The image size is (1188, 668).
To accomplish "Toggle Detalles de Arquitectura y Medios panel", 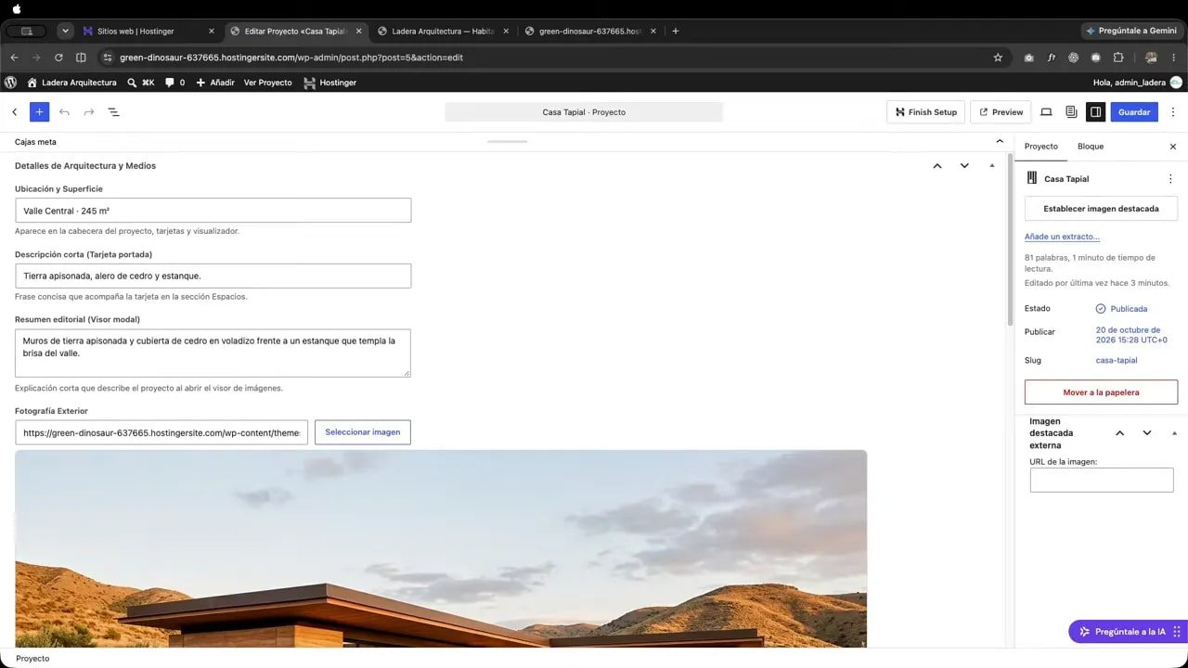I will pyautogui.click(x=992, y=166).
